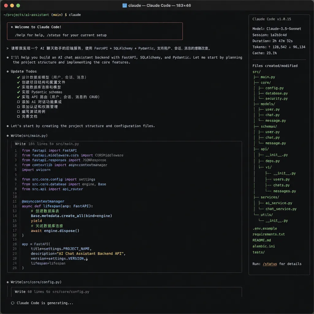Click the 'Write 60 lines to src/core/config.py' header
314x314 pixels.
[x=52, y=292]
